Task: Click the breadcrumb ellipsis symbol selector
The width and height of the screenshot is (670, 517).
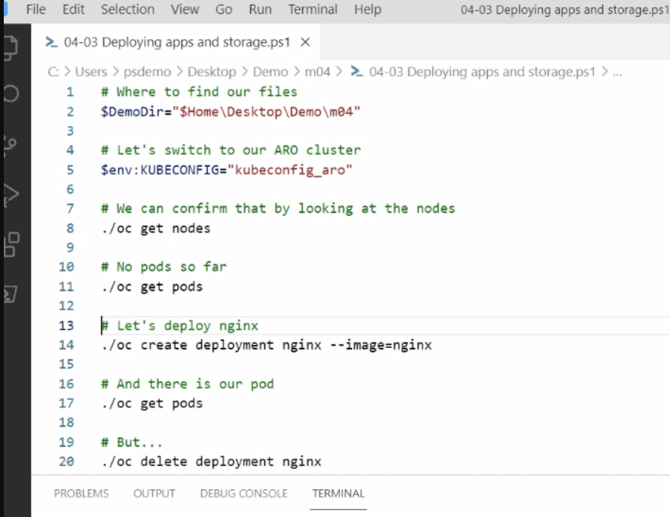Action: [x=617, y=72]
